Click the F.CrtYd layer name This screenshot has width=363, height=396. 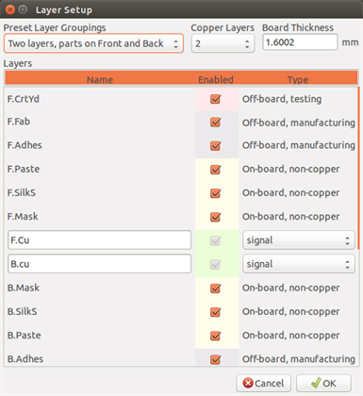point(24,99)
